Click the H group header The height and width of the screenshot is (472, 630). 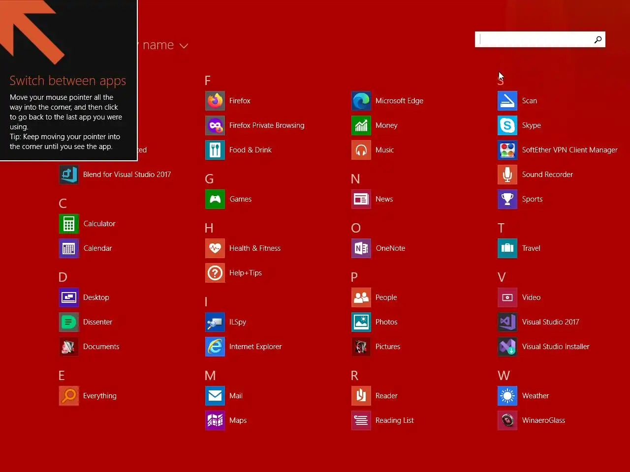(209, 228)
